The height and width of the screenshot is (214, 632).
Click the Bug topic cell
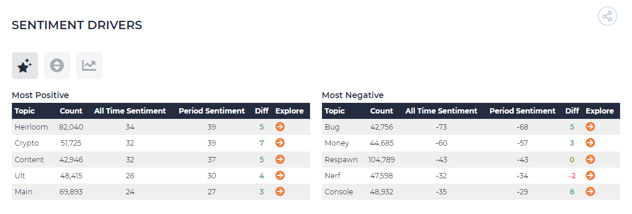click(x=332, y=127)
